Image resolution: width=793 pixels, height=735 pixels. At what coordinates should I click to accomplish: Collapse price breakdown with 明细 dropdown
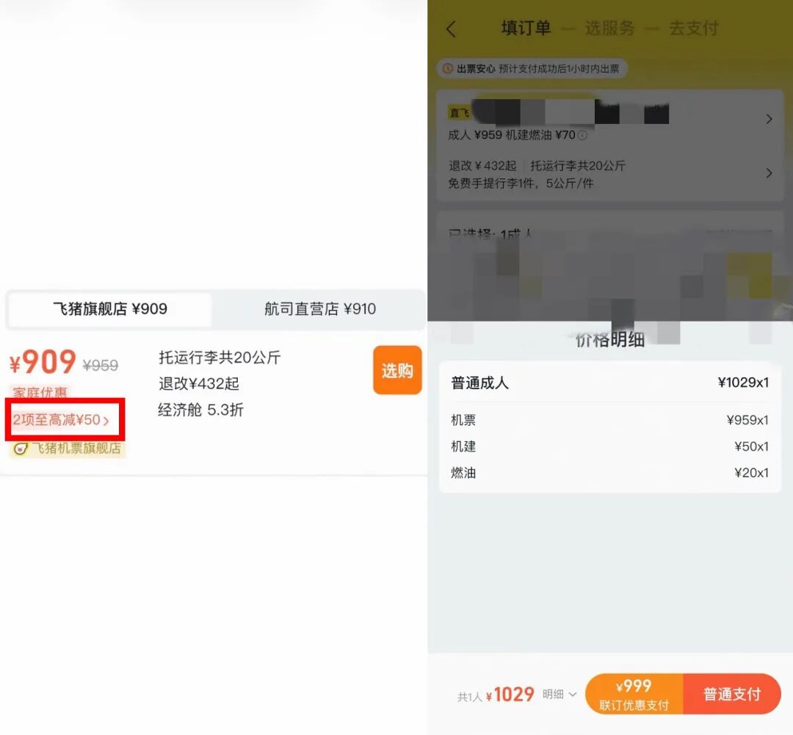point(560,694)
